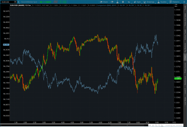Open the Level II side tab
Image resolution: width=187 pixels, height=127 pixels.
point(185,91)
